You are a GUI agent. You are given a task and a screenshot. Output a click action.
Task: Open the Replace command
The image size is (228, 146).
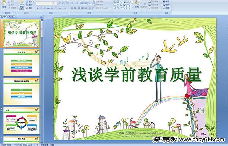(167, 5)
